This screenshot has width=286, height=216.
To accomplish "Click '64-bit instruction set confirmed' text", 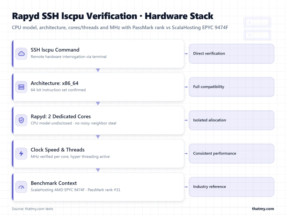I will point(58,90).
